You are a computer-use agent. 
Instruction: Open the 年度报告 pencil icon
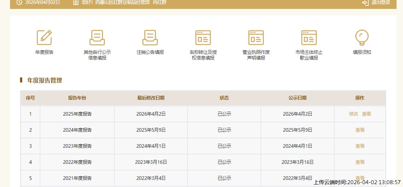[44, 37]
